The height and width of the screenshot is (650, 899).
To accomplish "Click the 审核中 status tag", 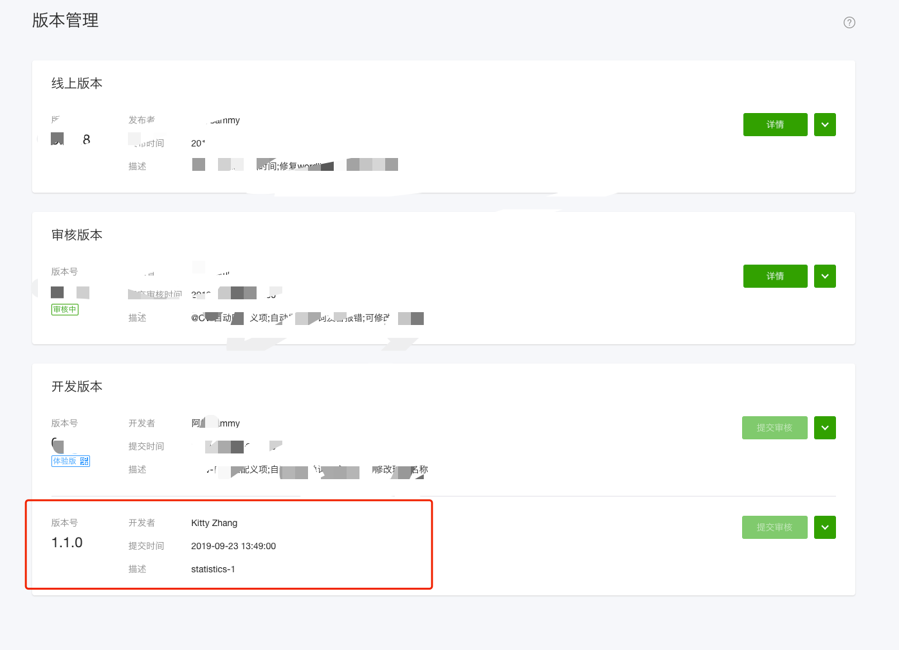I will 65,310.
